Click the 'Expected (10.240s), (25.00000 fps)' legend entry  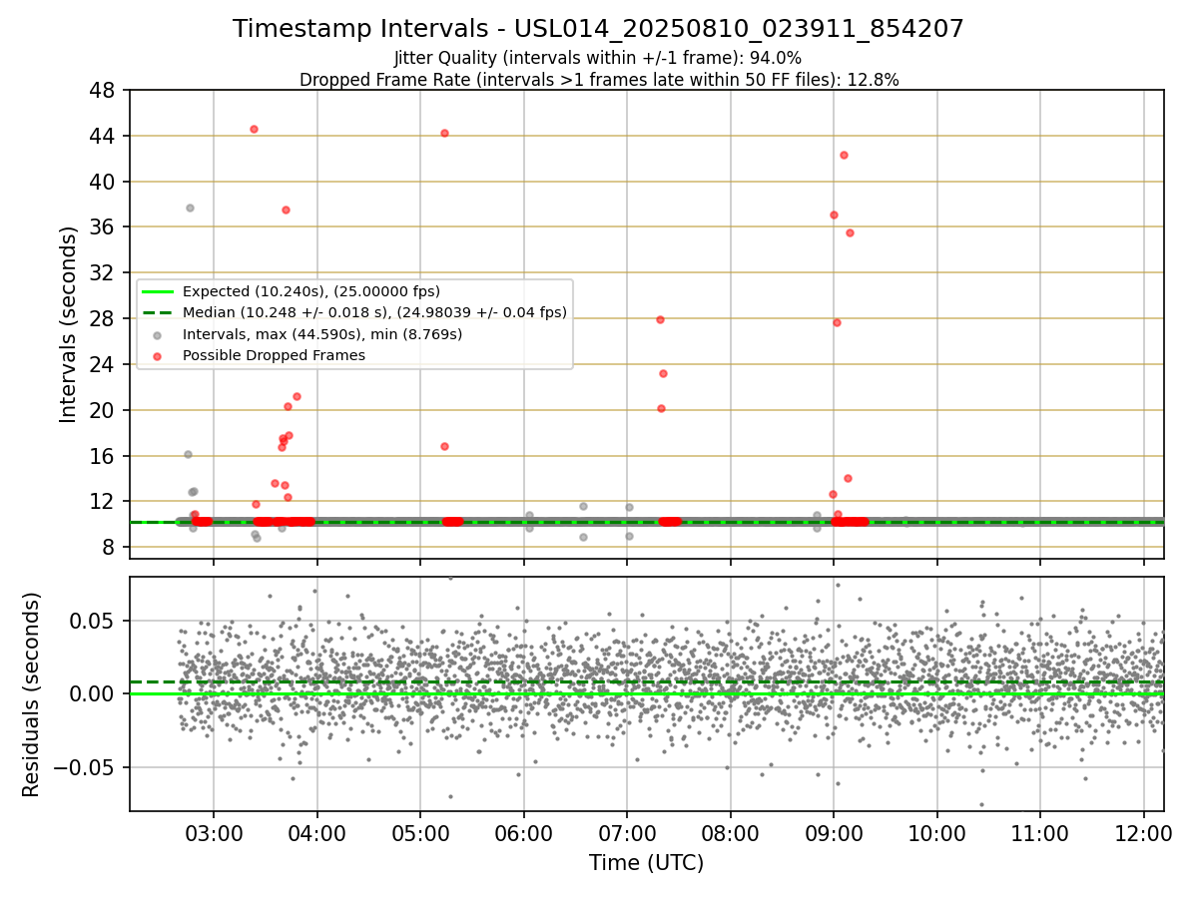point(311,291)
